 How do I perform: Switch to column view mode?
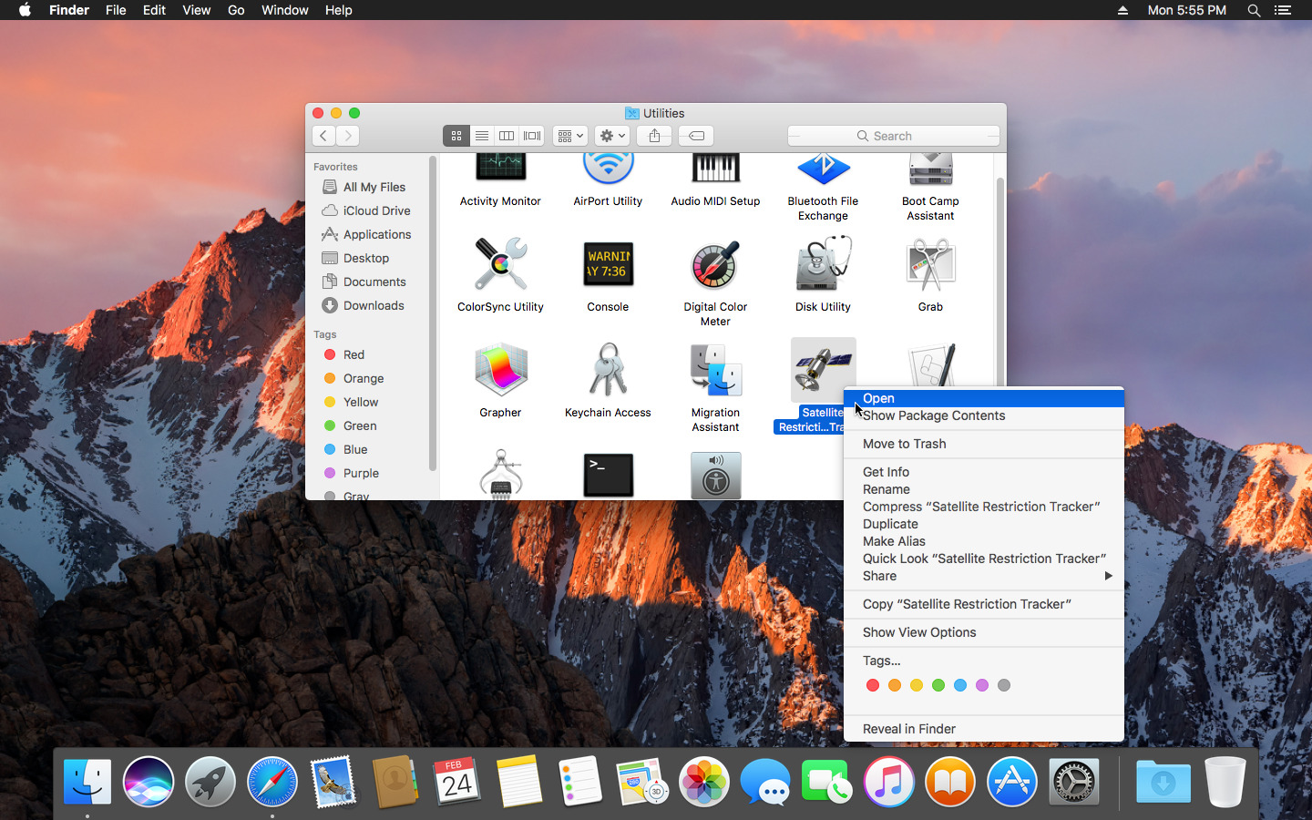pyautogui.click(x=507, y=136)
